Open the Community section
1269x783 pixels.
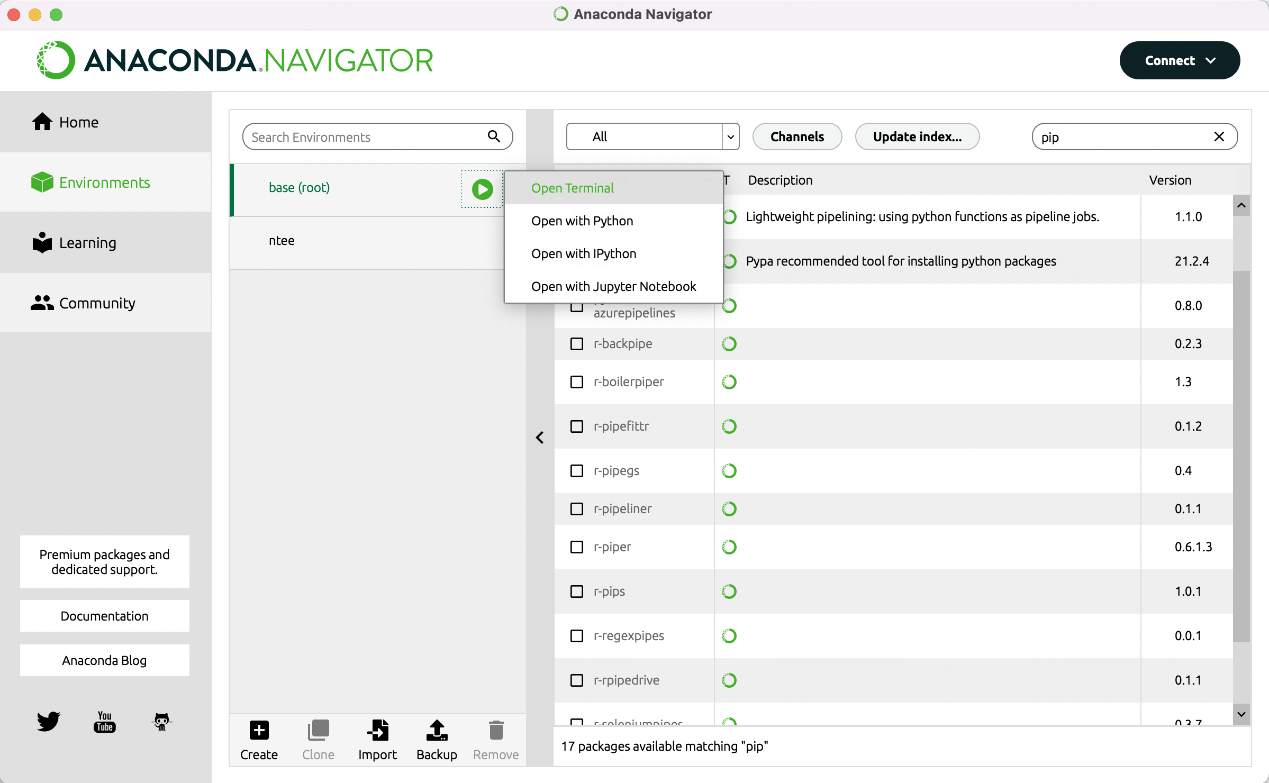pos(105,303)
